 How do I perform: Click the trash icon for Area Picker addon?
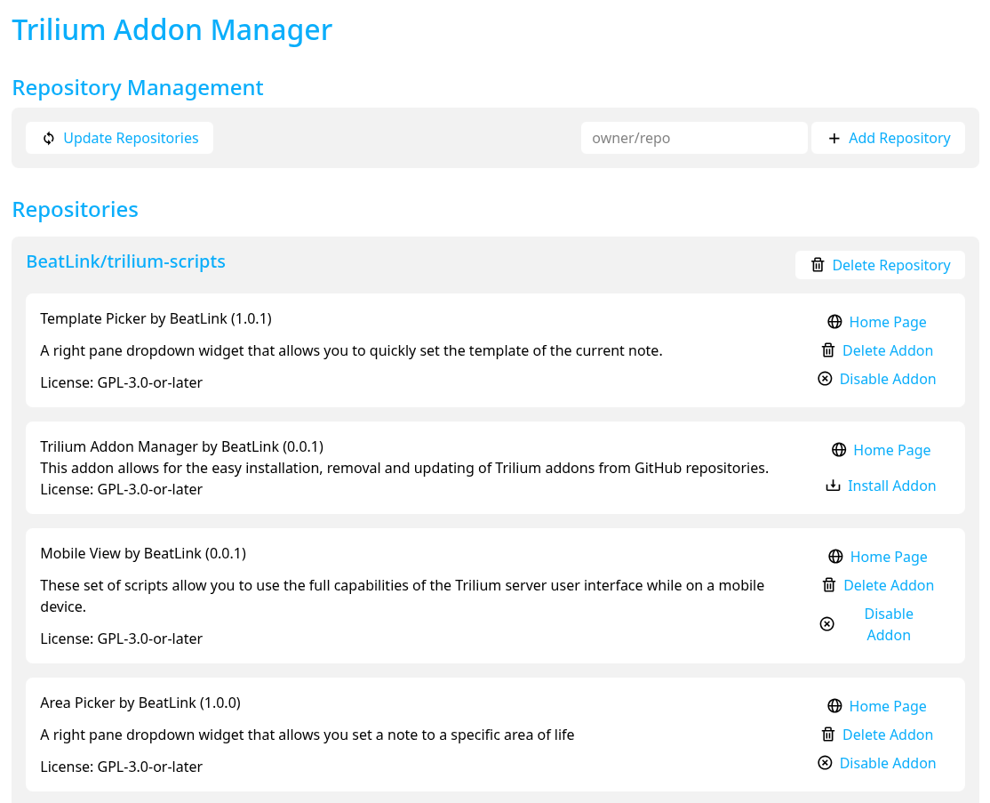click(827, 735)
